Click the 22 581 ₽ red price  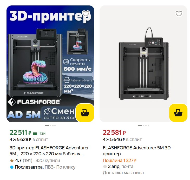[114, 133]
